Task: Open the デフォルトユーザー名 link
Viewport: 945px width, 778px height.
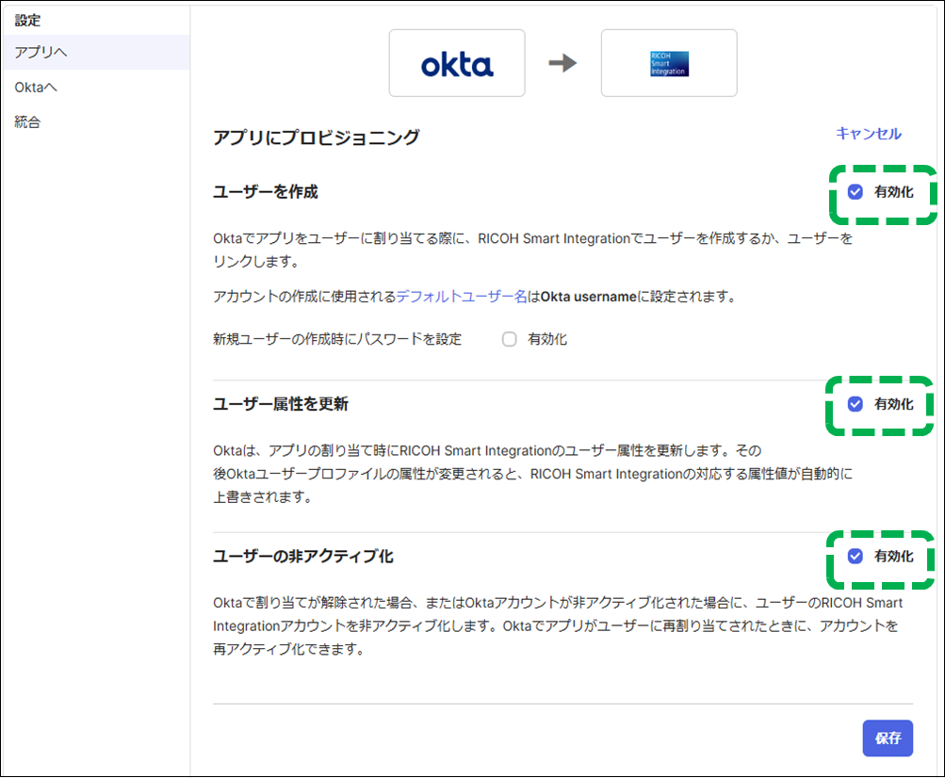Action: point(462,297)
